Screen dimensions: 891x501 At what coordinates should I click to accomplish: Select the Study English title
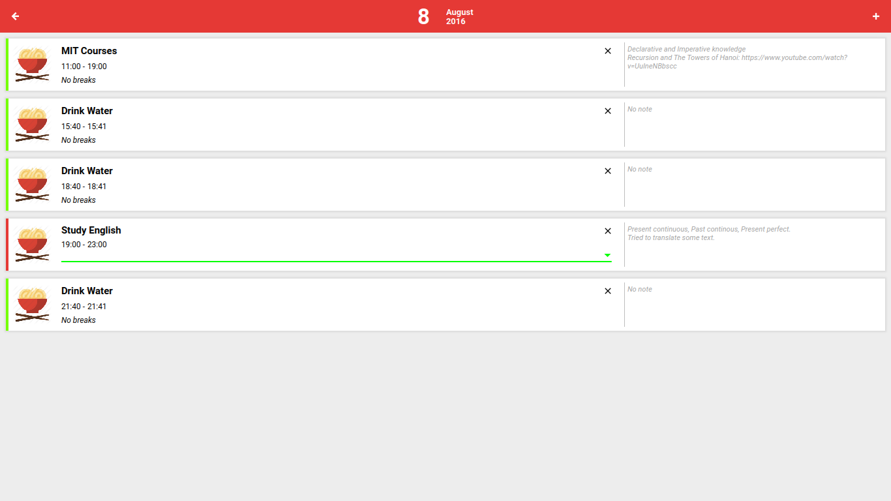(91, 230)
